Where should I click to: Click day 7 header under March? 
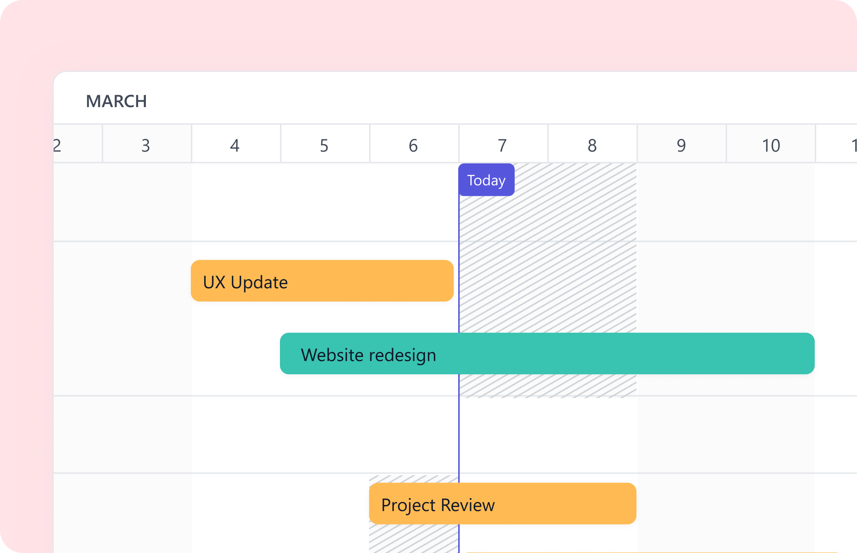click(502, 145)
